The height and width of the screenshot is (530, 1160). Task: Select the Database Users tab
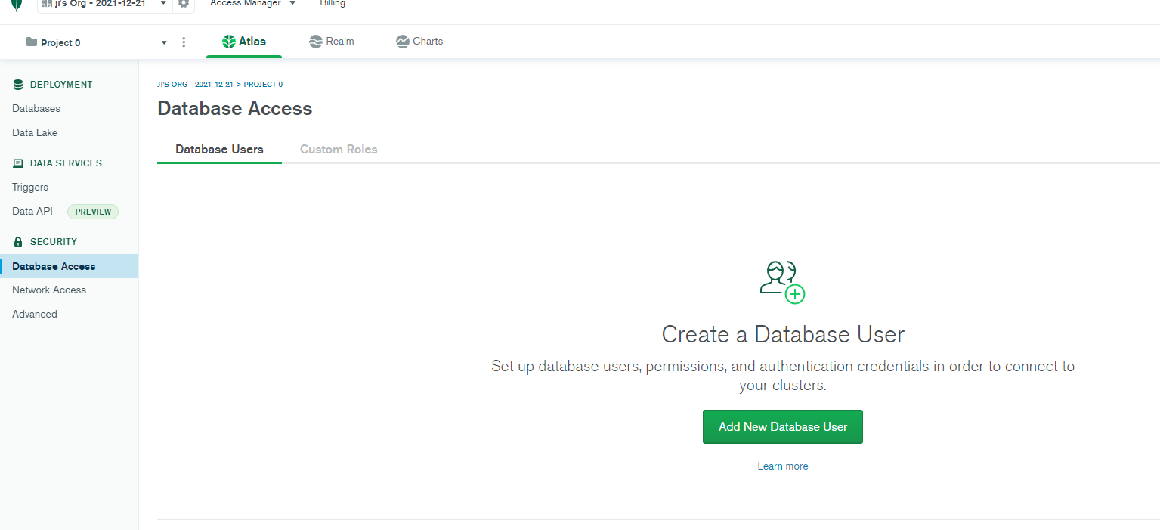(219, 150)
